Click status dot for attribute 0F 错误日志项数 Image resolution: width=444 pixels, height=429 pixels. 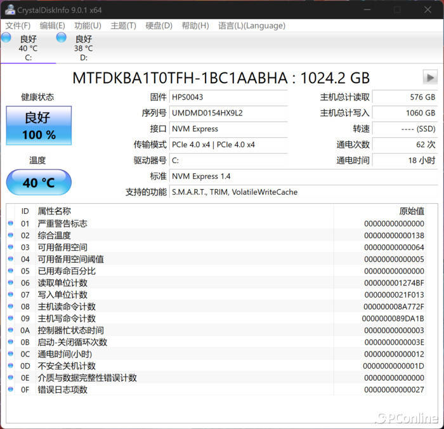11,390
